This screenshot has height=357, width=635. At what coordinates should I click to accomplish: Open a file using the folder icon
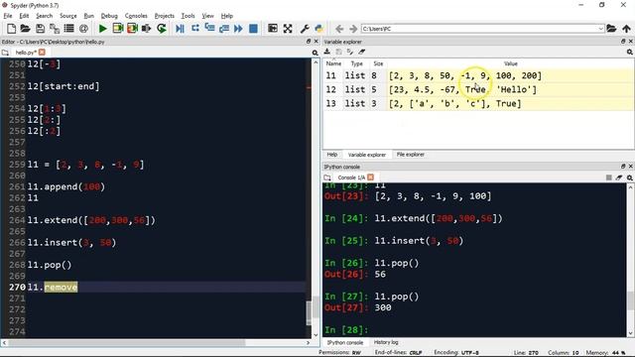tap(25, 29)
